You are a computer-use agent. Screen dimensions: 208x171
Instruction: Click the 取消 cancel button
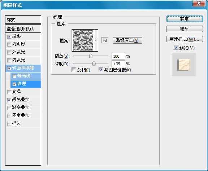(x=185, y=29)
